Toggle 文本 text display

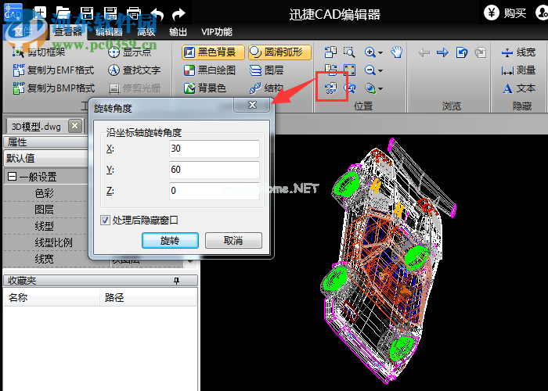pos(518,88)
